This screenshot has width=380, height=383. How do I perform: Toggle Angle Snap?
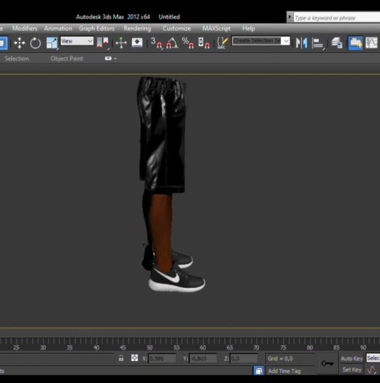[172, 43]
